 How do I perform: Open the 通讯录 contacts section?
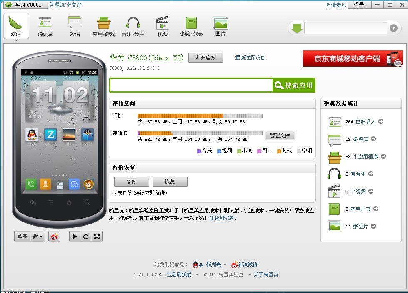[x=45, y=26]
